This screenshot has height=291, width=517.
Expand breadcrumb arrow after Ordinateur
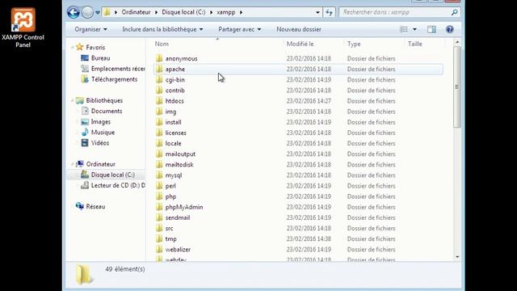click(x=156, y=12)
